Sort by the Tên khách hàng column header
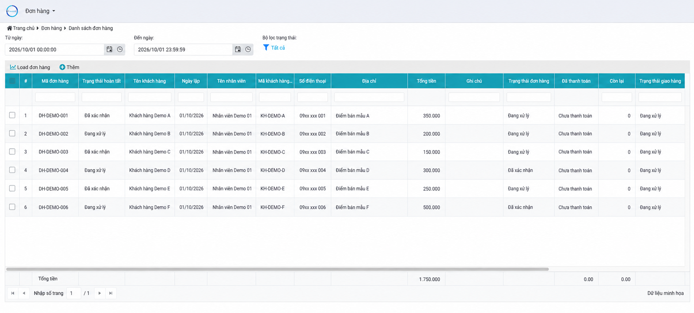The image size is (694, 313). click(x=149, y=81)
